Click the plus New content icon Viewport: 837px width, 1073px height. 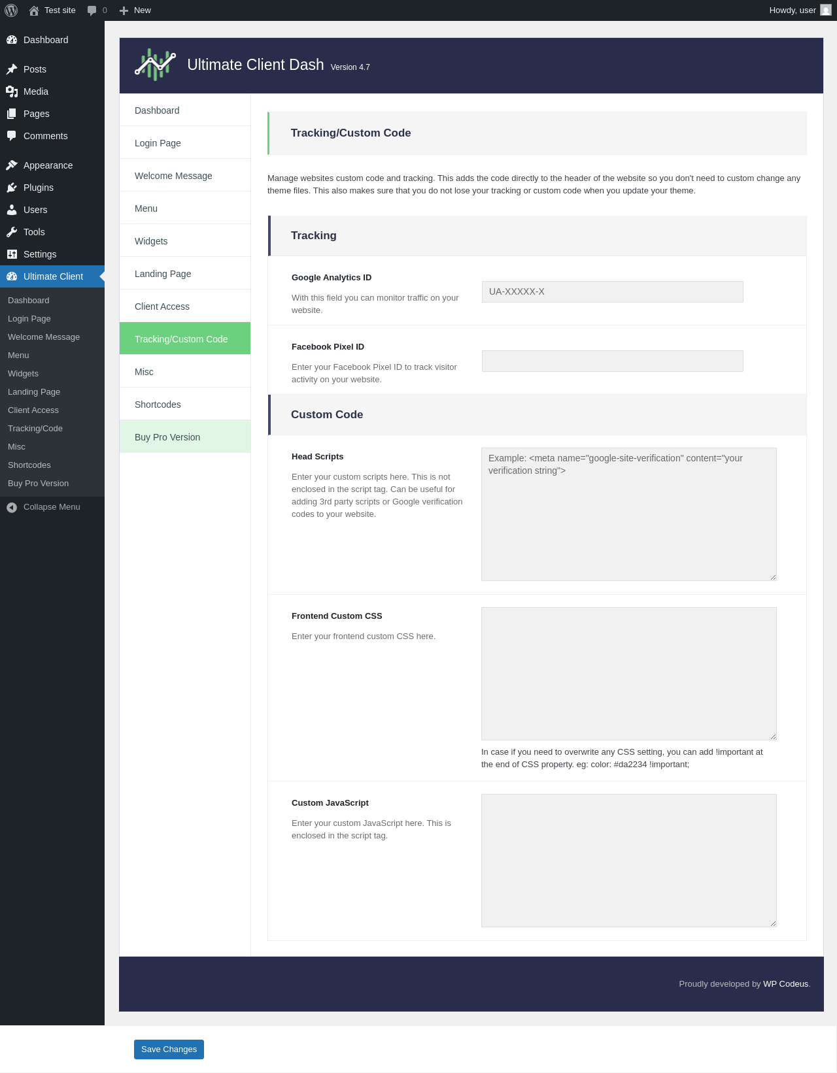coord(124,10)
